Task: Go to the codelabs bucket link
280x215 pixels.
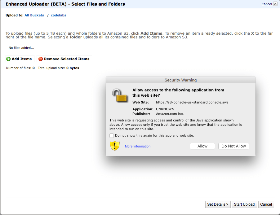Action: pos(58,15)
